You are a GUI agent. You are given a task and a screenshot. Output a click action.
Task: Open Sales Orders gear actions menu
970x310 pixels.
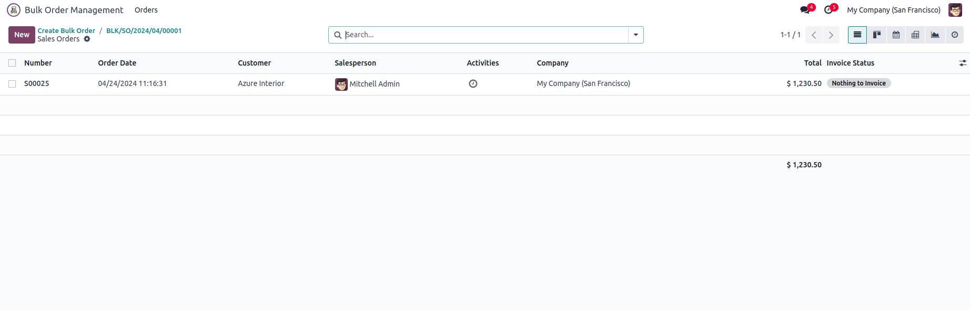click(x=87, y=39)
